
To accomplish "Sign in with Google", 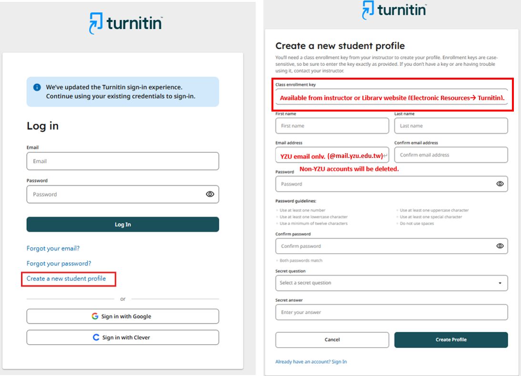I will pyautogui.click(x=123, y=316).
